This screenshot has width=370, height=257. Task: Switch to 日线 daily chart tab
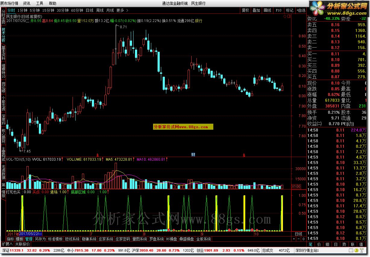(89, 10)
